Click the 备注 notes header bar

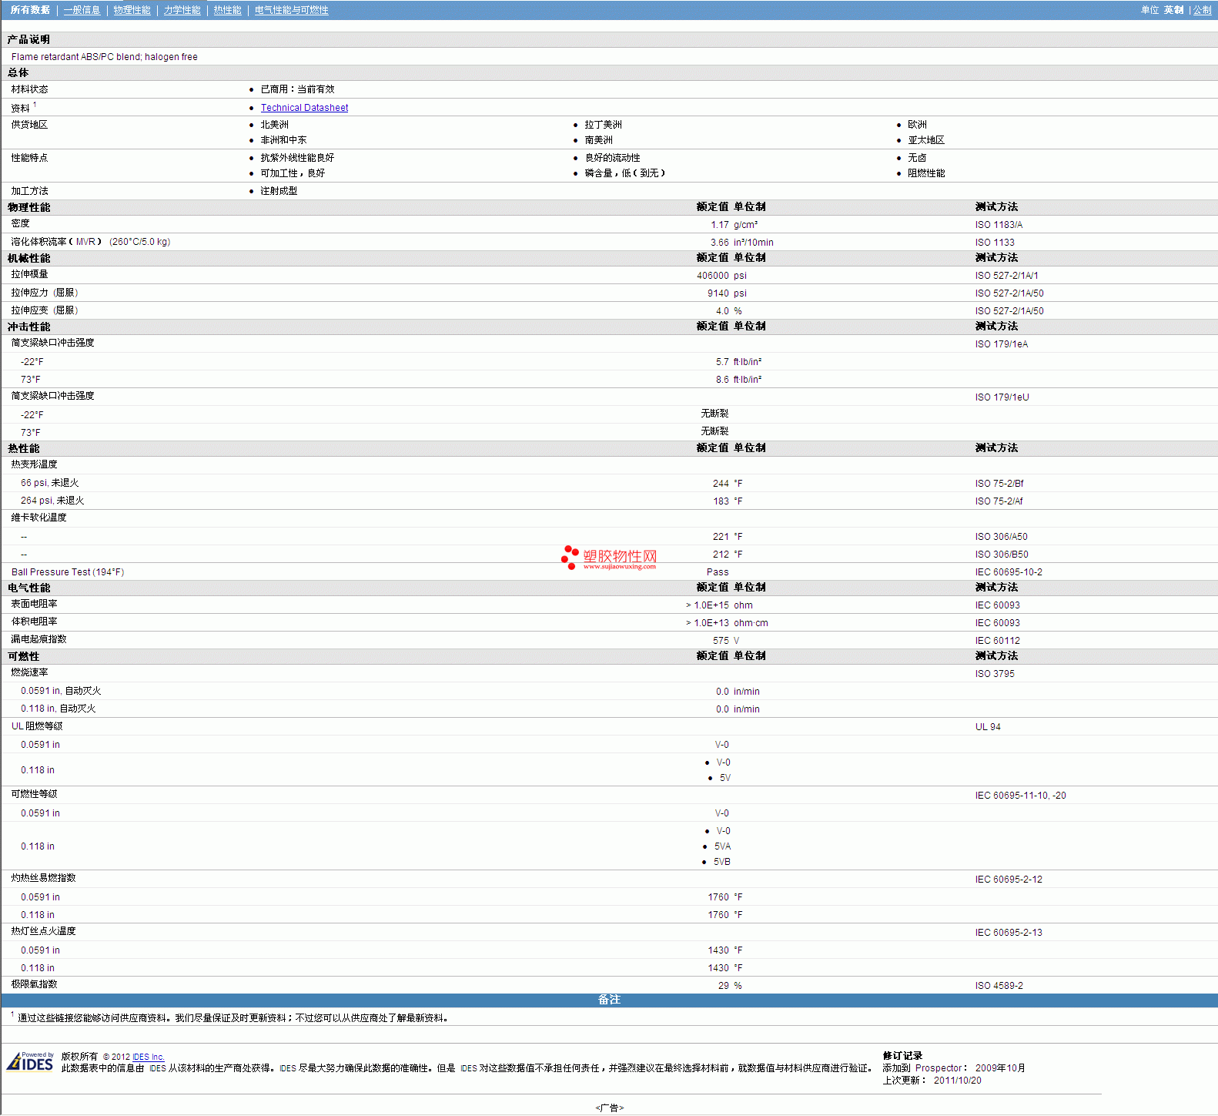pos(609,1000)
